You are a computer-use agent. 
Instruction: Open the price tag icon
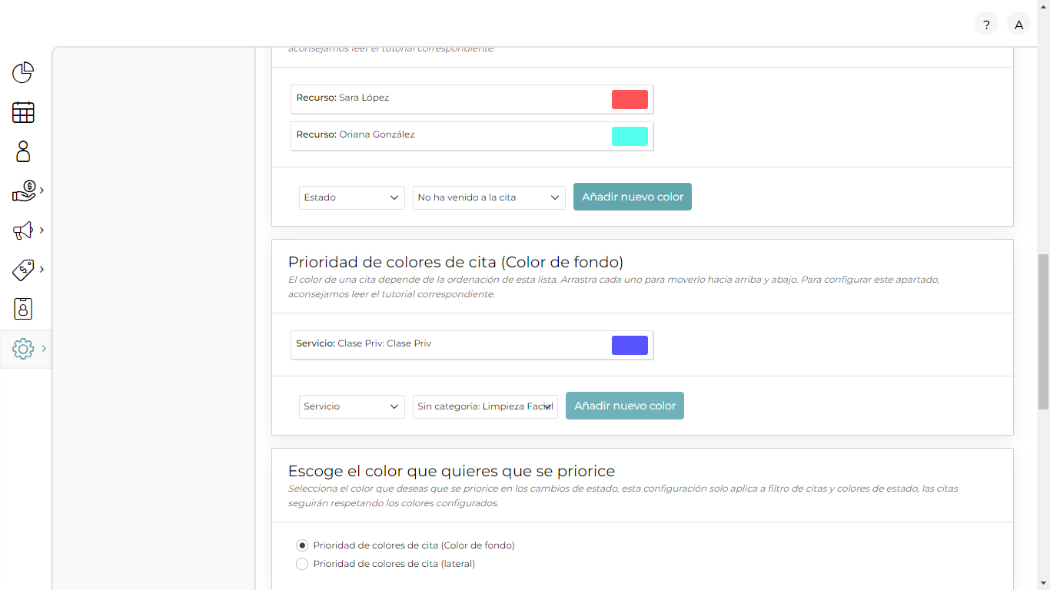23,270
